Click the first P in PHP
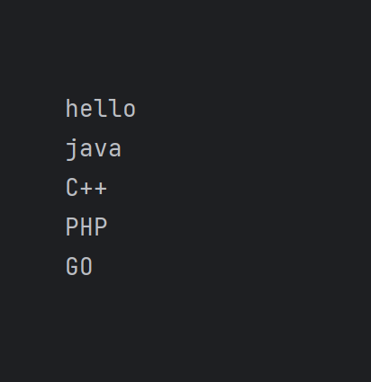The height and width of the screenshot is (382, 371). coord(72,227)
